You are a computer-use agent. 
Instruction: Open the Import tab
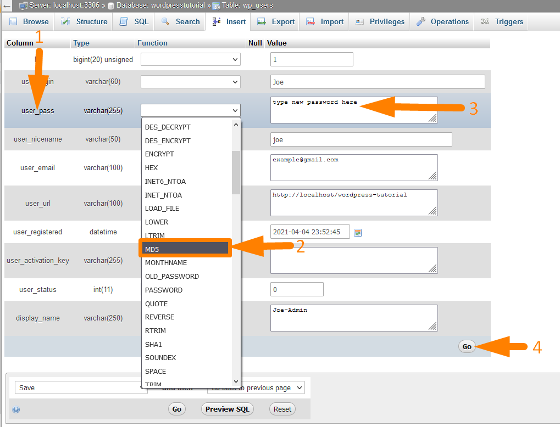point(325,21)
